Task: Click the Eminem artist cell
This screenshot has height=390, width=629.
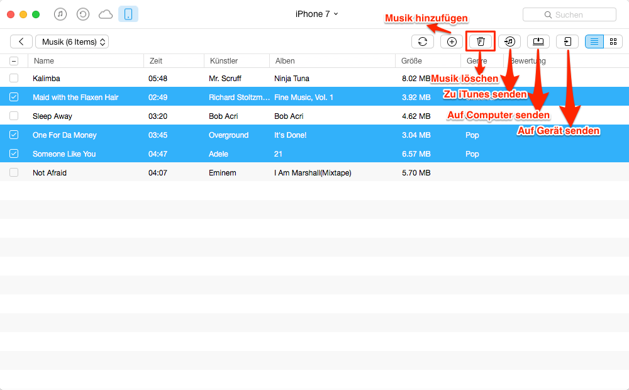Action: [223, 173]
